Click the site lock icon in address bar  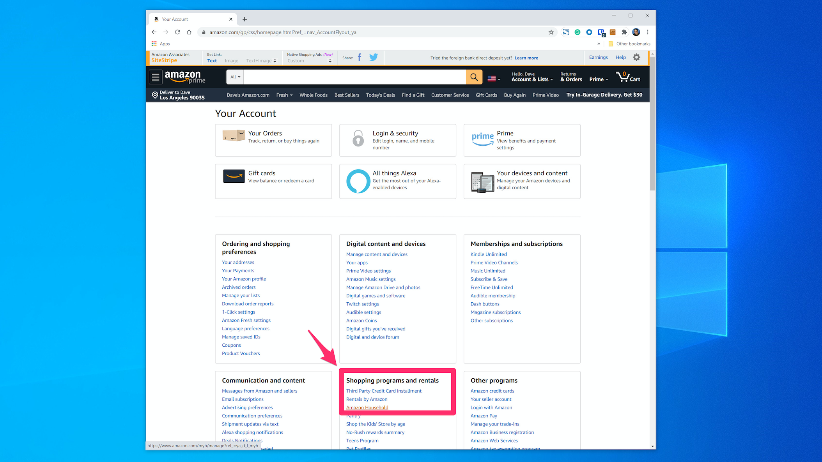204,32
